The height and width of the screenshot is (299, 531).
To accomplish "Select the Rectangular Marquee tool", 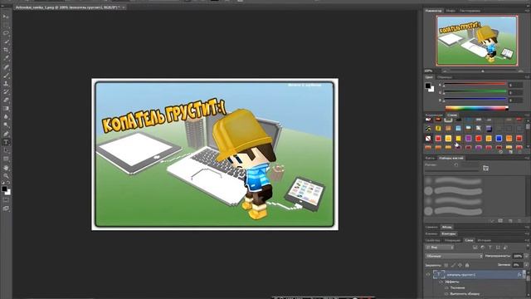I will [x=6, y=25].
